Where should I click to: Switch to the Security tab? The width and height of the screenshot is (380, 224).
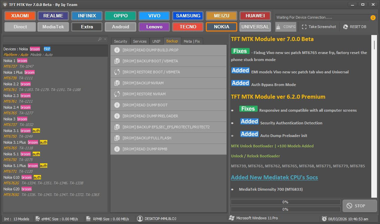click(120, 41)
